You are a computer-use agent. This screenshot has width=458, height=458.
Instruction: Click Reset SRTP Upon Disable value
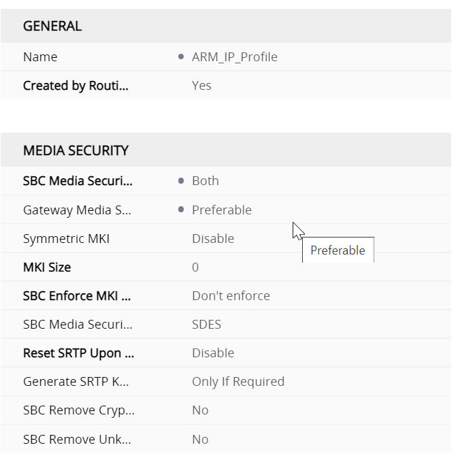click(212, 353)
